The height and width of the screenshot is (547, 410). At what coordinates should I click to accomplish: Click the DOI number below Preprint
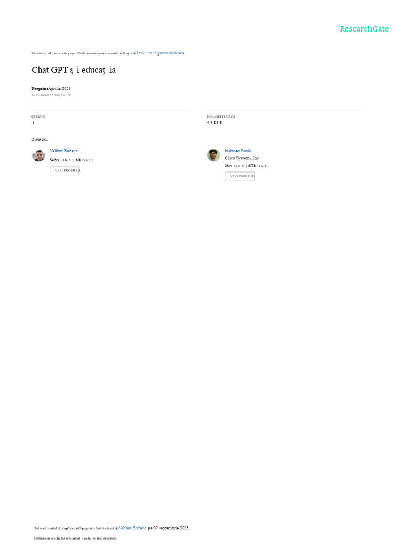[51, 95]
